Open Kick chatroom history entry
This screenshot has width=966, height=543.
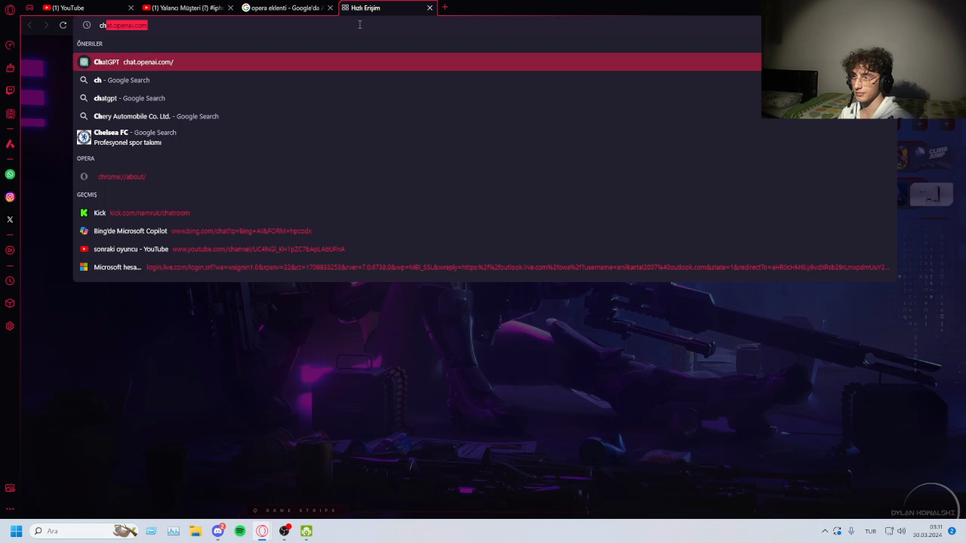click(486, 213)
